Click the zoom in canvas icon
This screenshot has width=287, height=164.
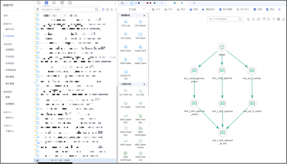click(x=248, y=19)
